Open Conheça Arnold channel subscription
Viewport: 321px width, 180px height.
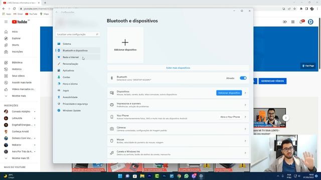click(20, 131)
